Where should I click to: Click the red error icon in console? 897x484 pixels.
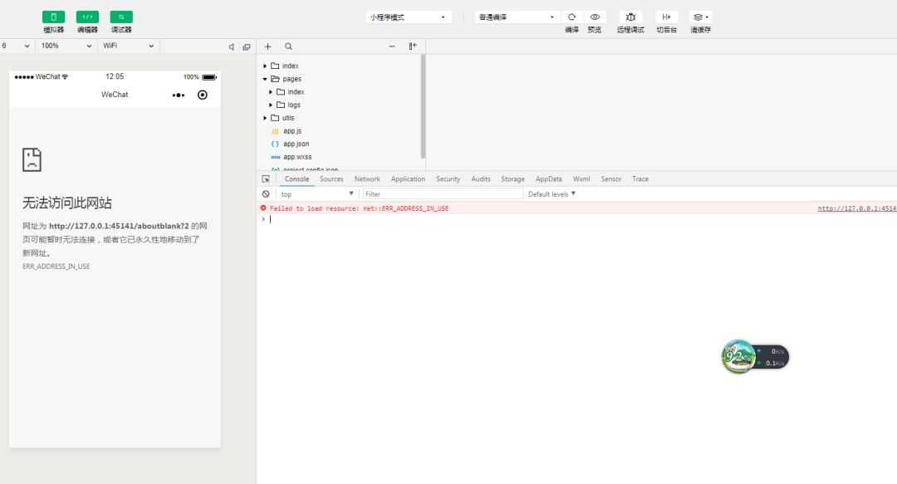tap(263, 208)
